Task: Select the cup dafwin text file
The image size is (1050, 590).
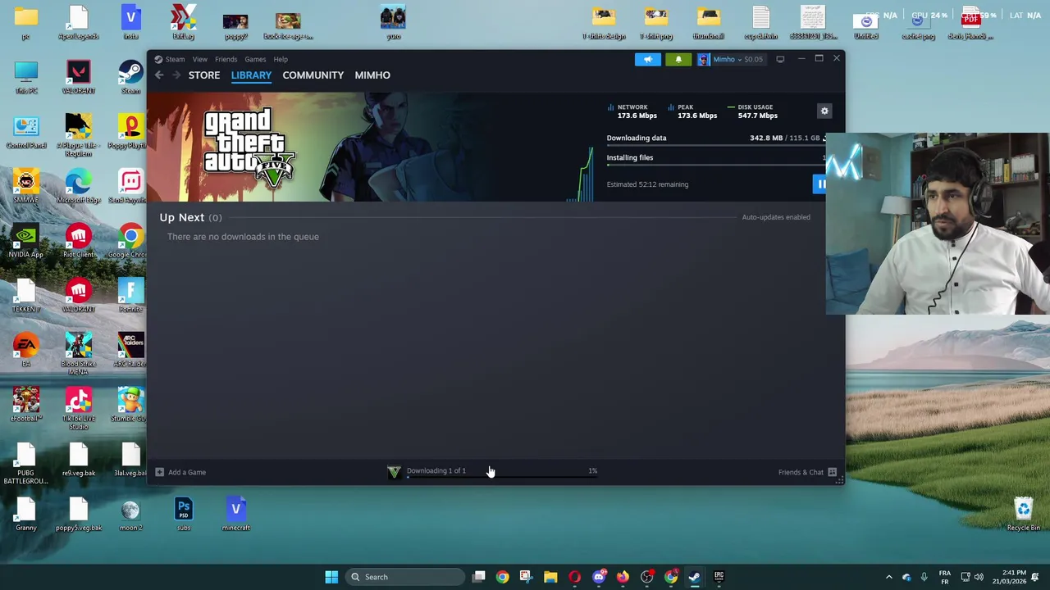Action: (x=760, y=22)
